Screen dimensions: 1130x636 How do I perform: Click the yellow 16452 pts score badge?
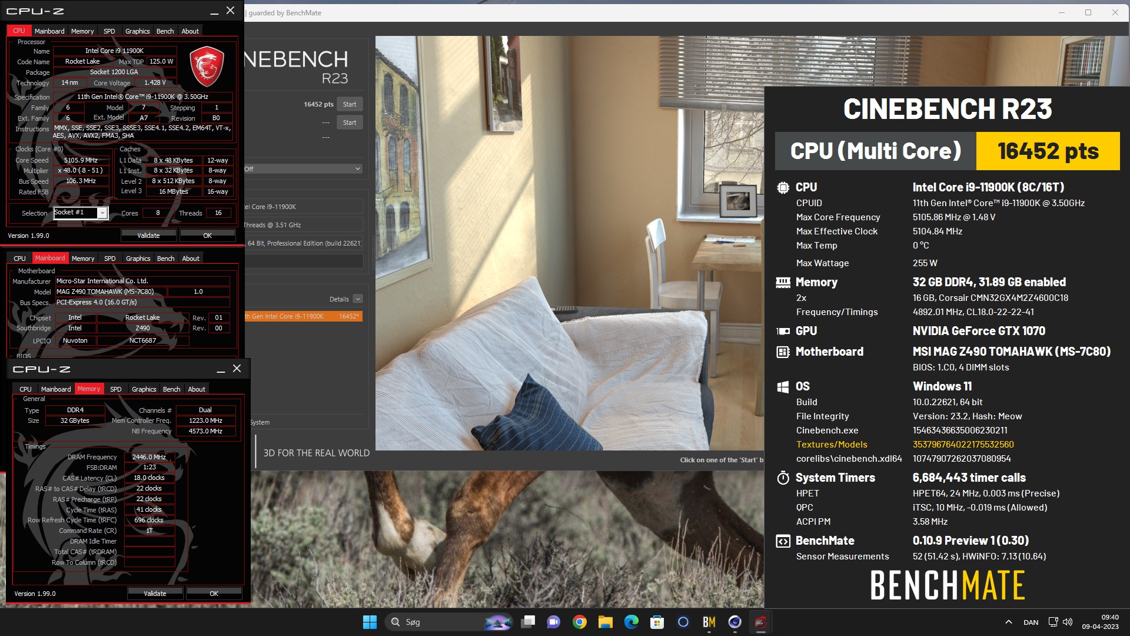(x=1048, y=151)
